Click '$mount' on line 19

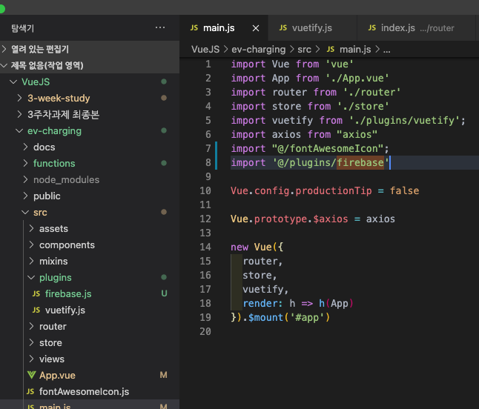(x=265, y=317)
